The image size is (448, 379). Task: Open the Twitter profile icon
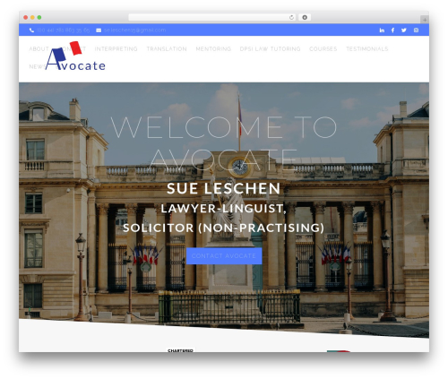(404, 30)
